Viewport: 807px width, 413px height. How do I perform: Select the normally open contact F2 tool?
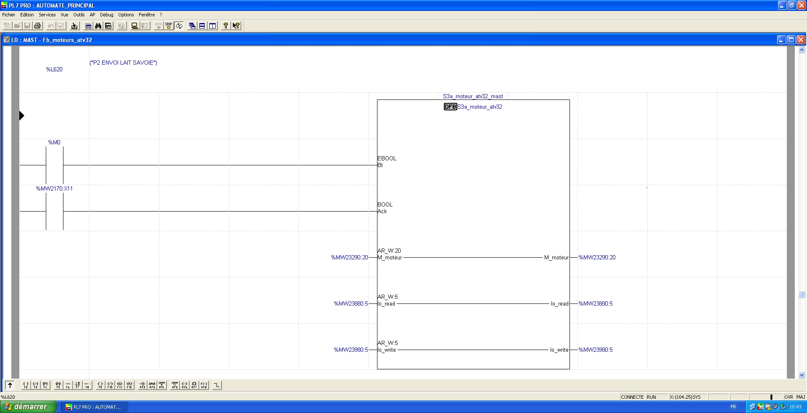point(26,385)
